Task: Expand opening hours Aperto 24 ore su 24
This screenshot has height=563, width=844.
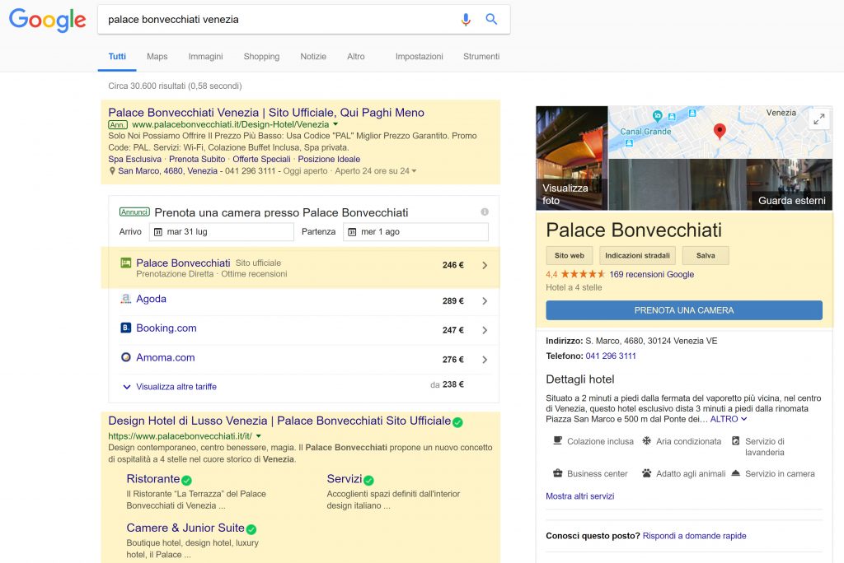Action: click(x=376, y=171)
